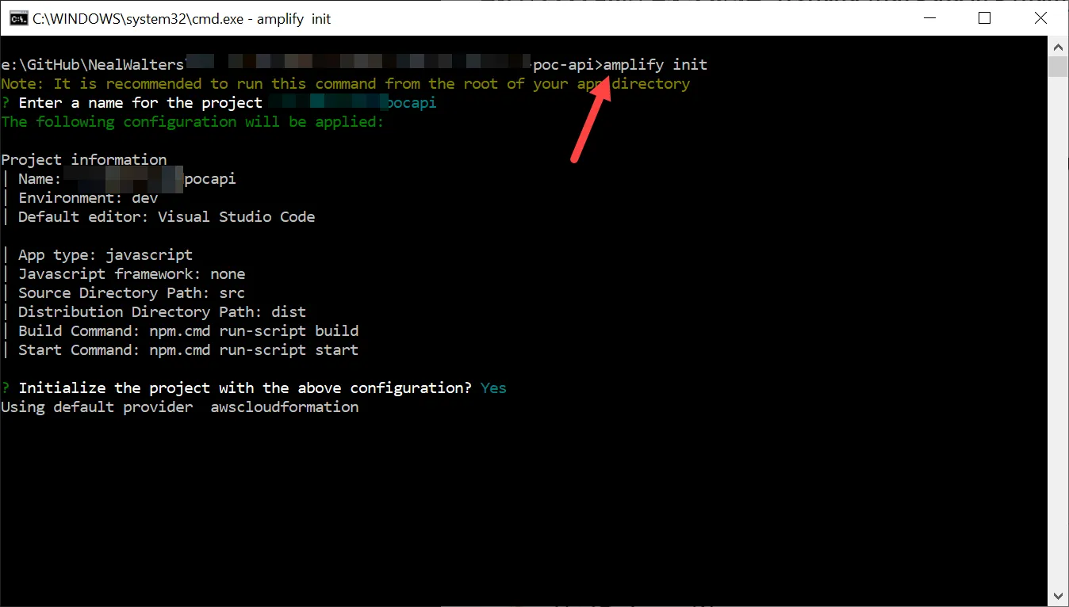Click the cmd.exe icon in title bar
The image size is (1069, 607).
click(x=17, y=18)
